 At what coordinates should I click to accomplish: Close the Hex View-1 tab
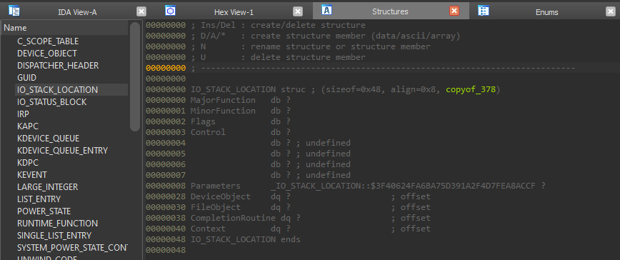[x=298, y=11]
